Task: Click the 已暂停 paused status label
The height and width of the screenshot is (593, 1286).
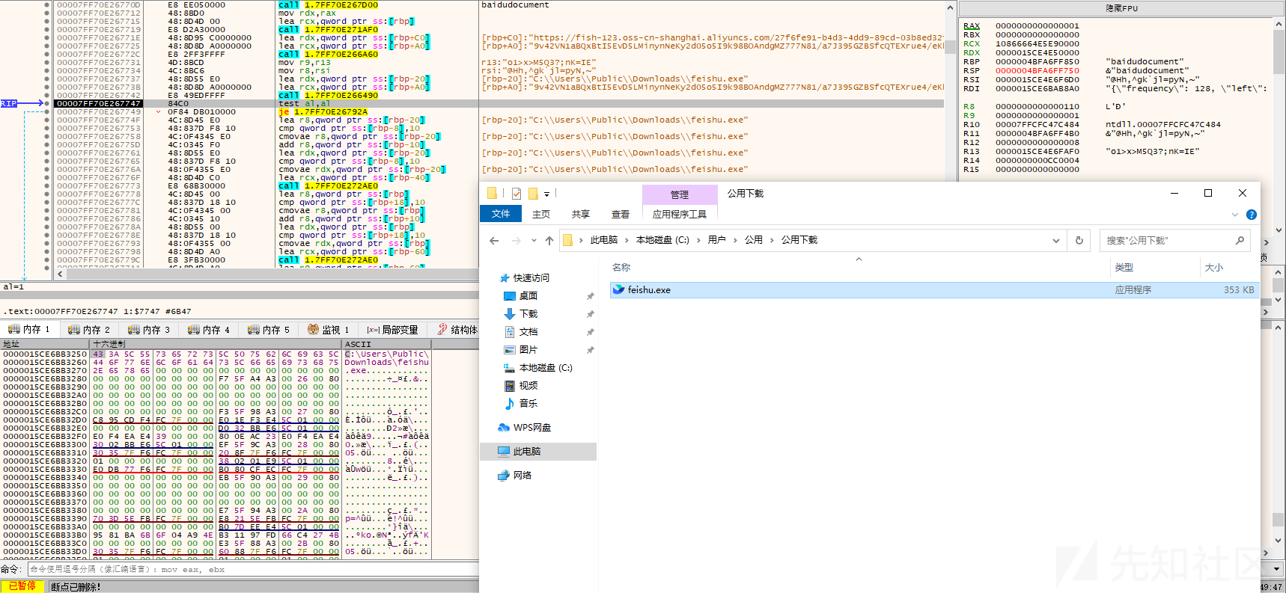Action: pos(22,586)
